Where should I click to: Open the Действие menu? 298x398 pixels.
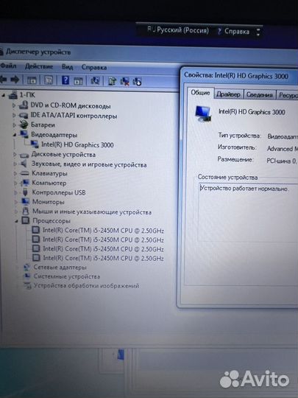pos(39,66)
